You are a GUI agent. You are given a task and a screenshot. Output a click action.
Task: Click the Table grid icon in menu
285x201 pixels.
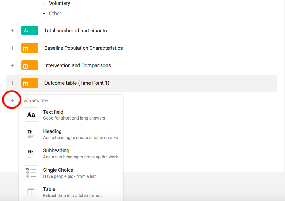pyautogui.click(x=31, y=192)
